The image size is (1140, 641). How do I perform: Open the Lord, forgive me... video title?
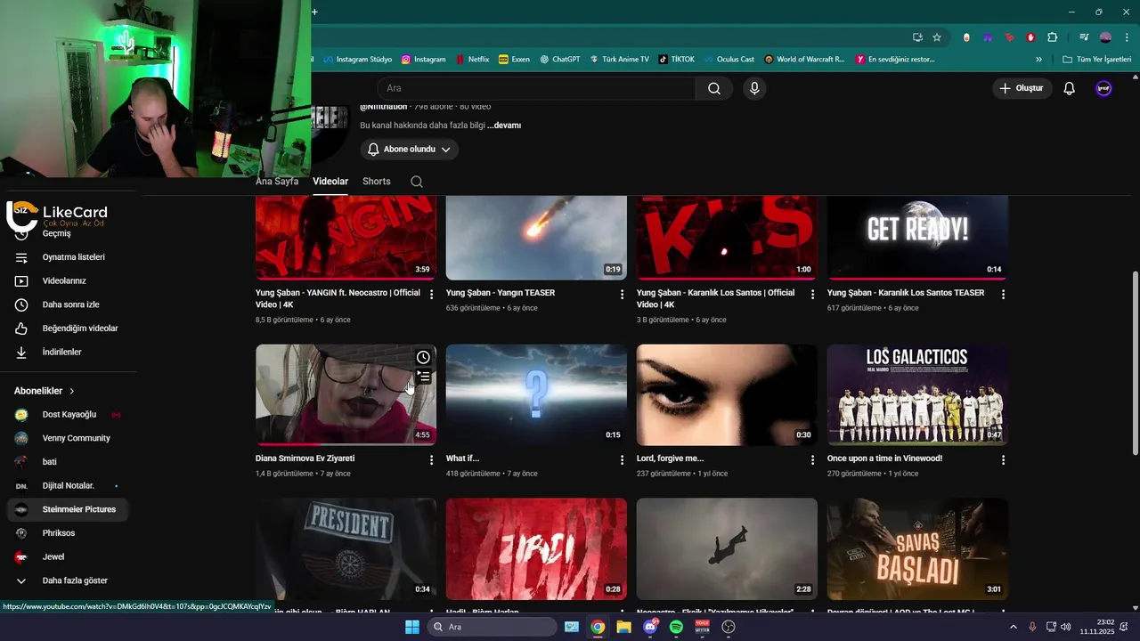pos(670,458)
